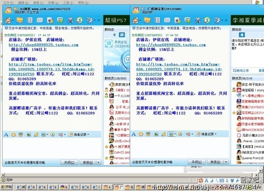Viewport: 264px width, 191px height.
Task: Expand screenshot options arrow in A5淘客 chat
Action: point(48,135)
